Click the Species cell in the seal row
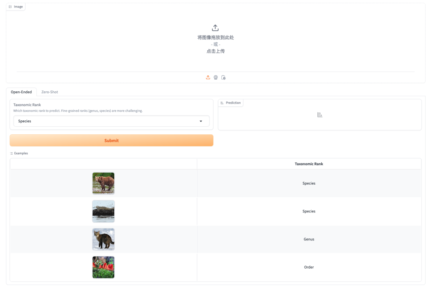Screen dimensions: 430x287 click(309, 211)
